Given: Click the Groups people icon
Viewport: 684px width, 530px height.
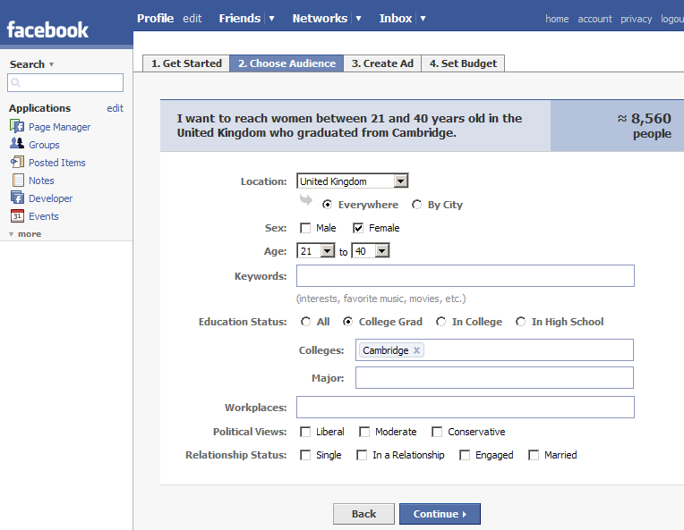Looking at the screenshot, I should (x=17, y=143).
